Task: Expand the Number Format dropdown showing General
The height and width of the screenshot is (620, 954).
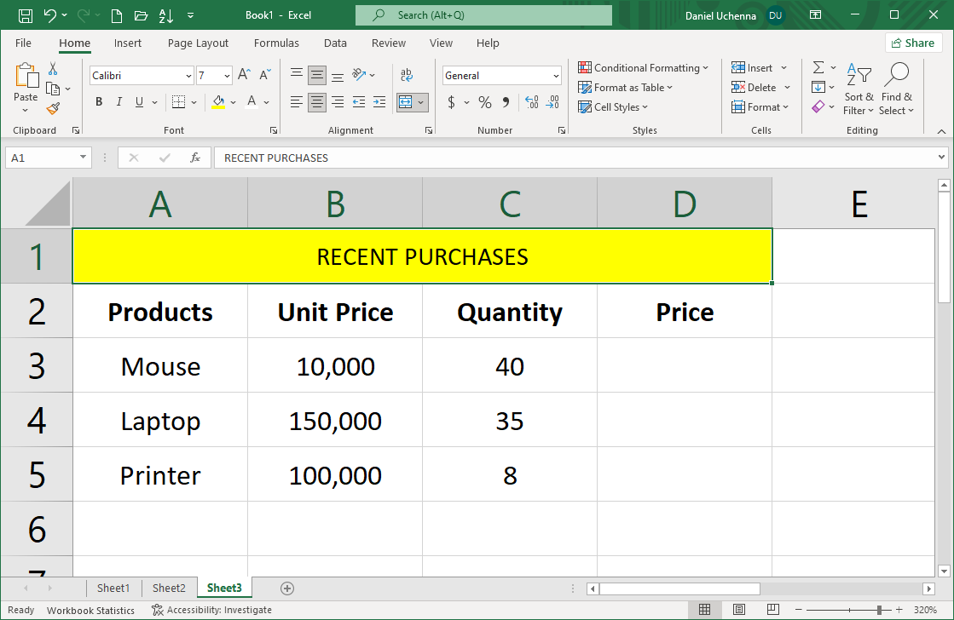Action: [555, 75]
